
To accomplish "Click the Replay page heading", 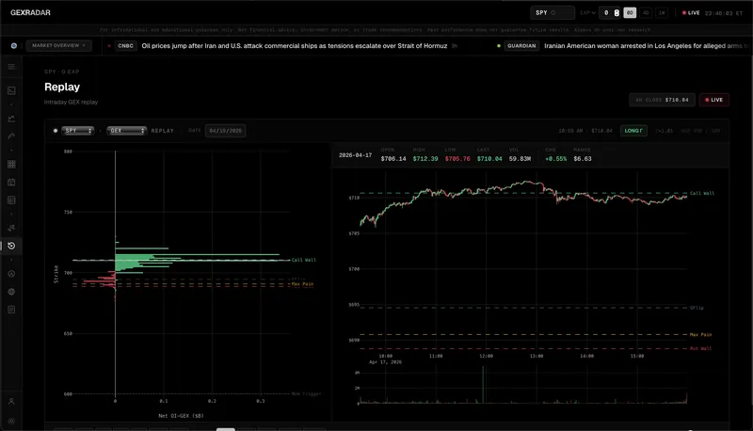I will pos(62,87).
